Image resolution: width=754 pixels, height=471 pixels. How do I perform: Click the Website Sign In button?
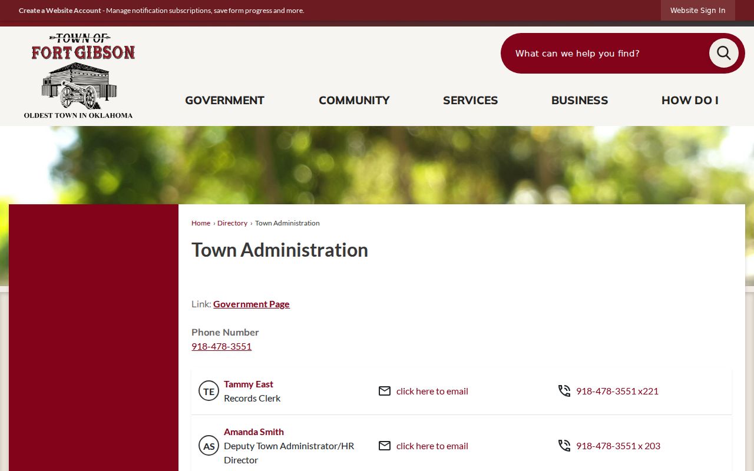click(697, 10)
